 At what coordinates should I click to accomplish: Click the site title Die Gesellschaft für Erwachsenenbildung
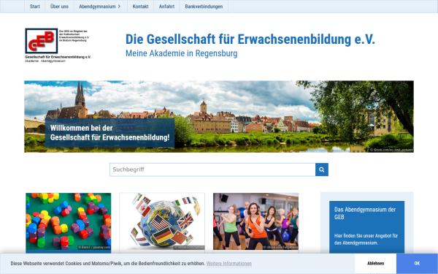[x=250, y=39]
